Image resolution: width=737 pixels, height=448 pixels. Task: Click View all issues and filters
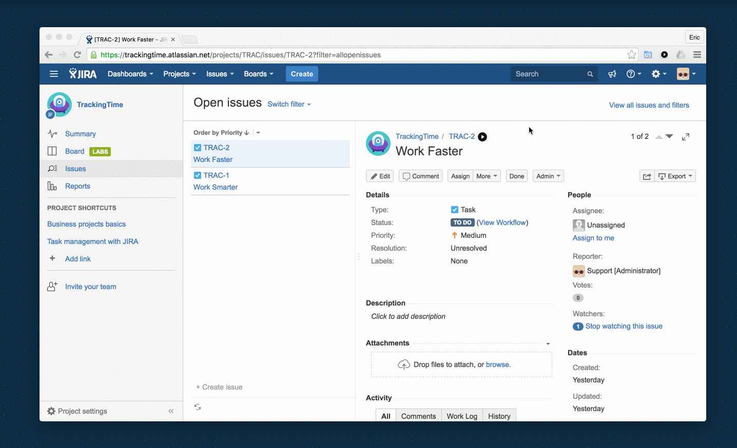pyautogui.click(x=649, y=105)
